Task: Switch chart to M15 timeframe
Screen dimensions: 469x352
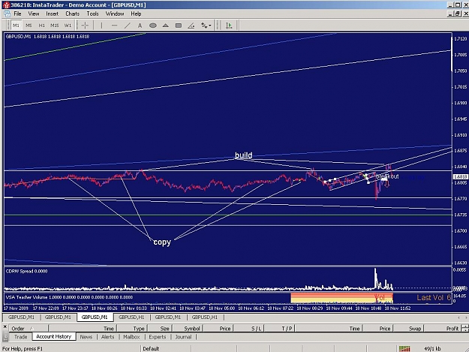Action: point(55,26)
